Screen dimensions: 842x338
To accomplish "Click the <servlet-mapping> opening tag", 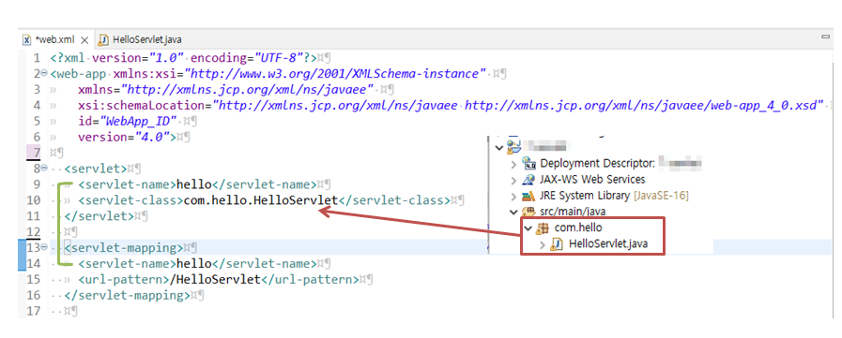I will point(124,248).
